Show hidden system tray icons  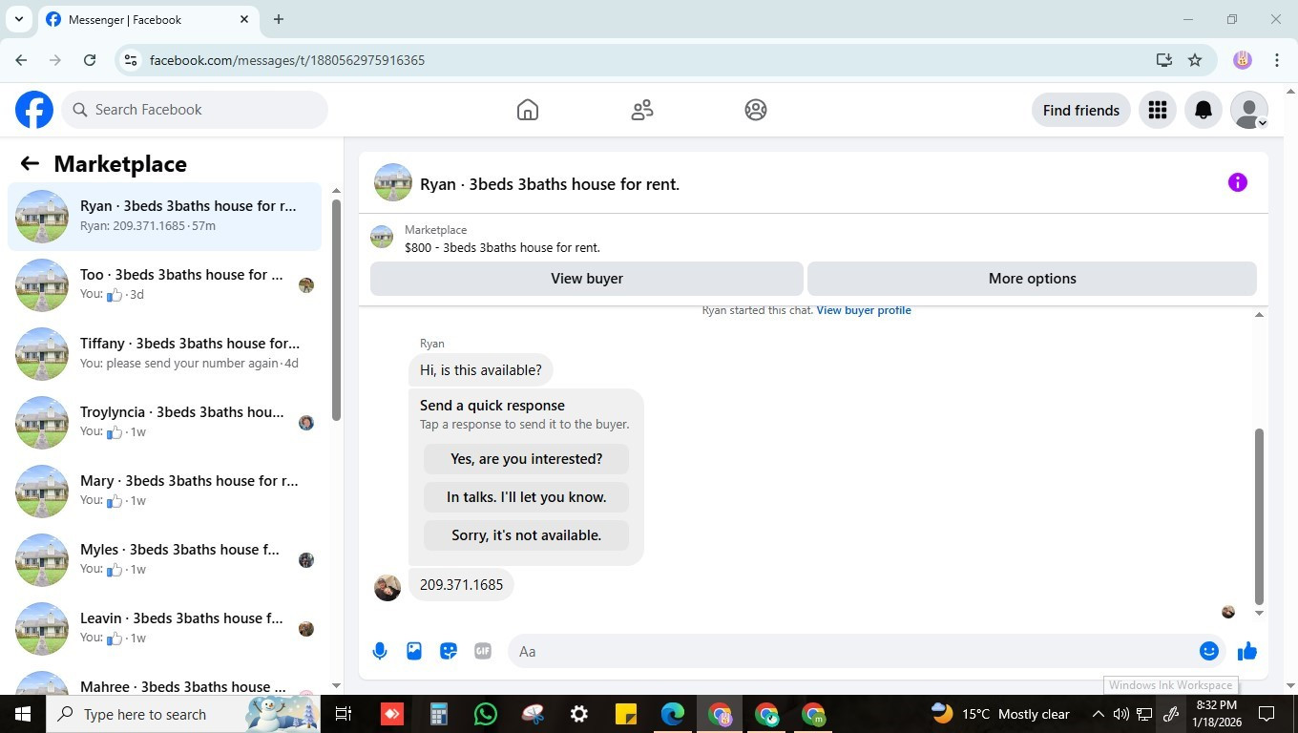pyautogui.click(x=1098, y=714)
